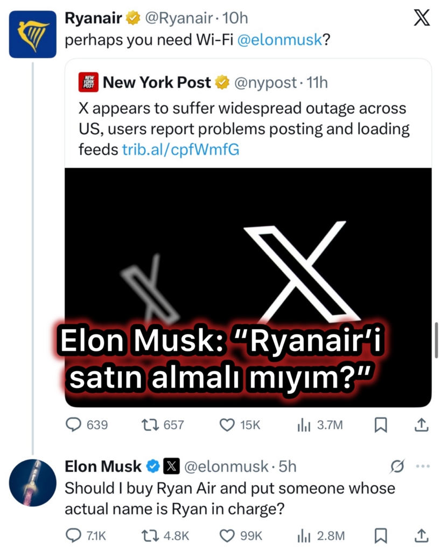Bookmark Elon Musk's tweet
The image size is (441, 551).
(381, 535)
